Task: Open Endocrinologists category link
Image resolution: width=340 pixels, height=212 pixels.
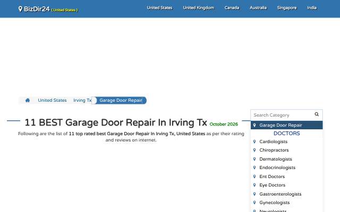Action: (277, 167)
